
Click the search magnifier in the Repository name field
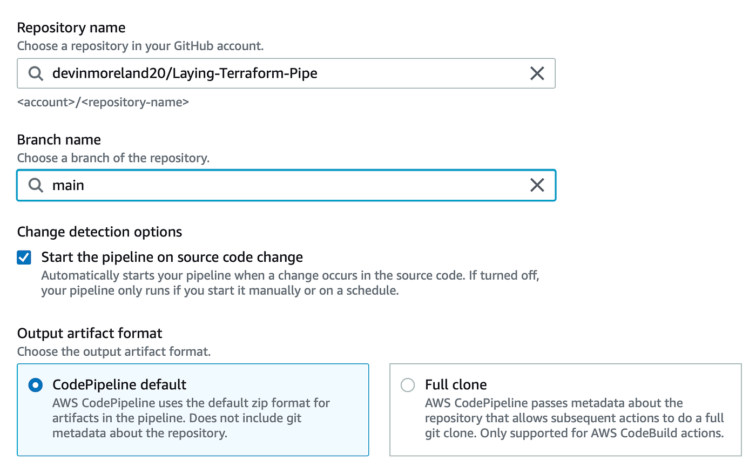click(x=35, y=73)
